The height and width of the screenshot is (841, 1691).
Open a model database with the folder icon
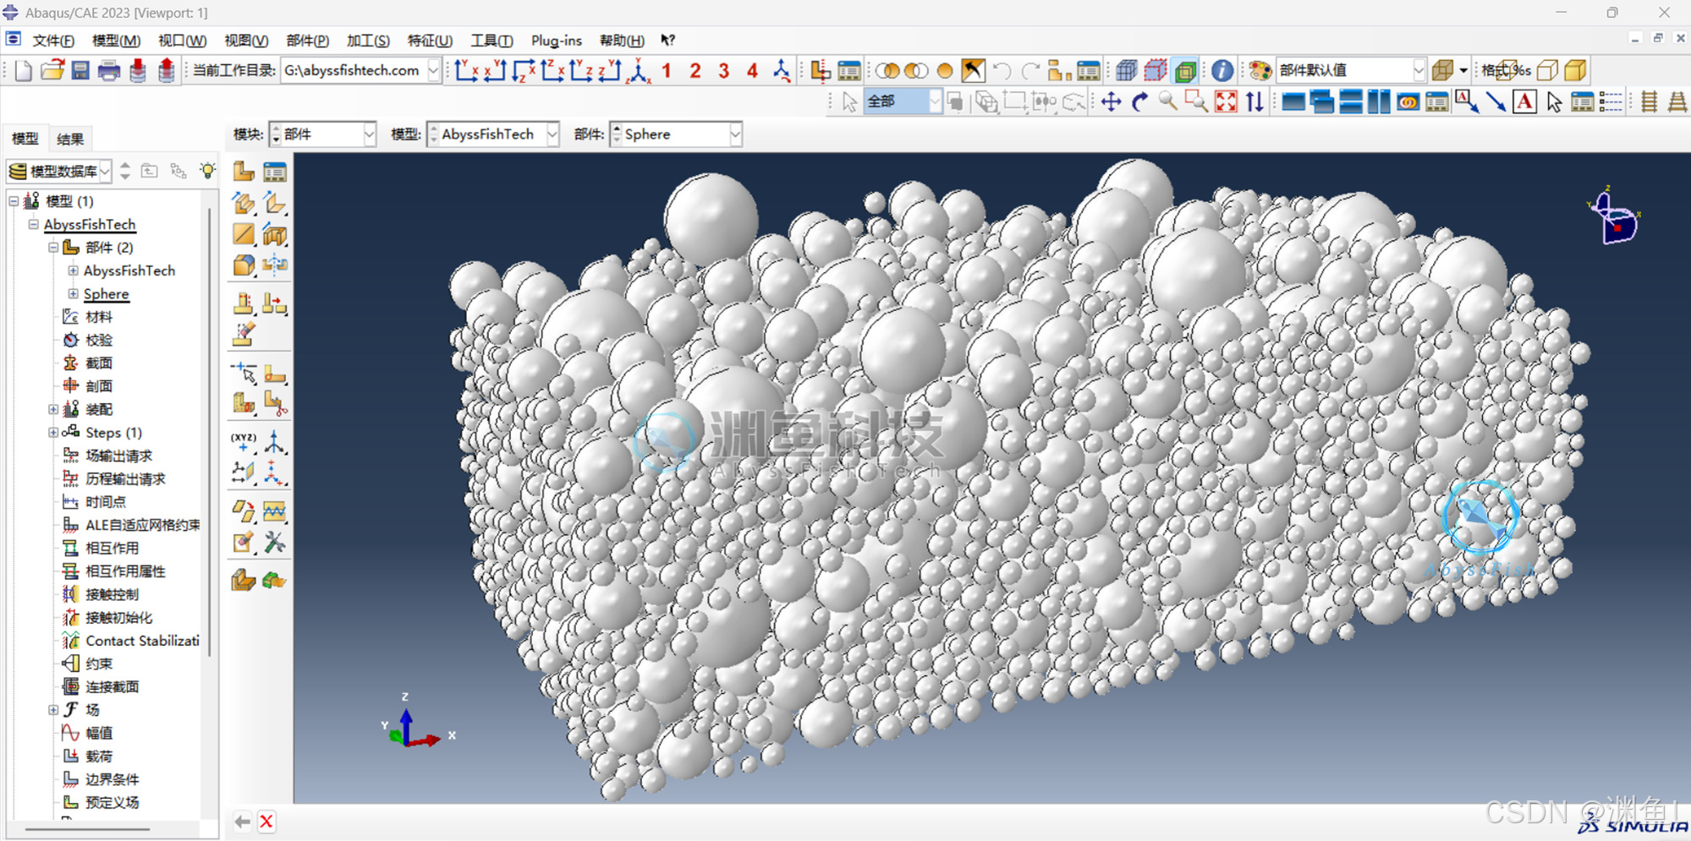coord(52,70)
